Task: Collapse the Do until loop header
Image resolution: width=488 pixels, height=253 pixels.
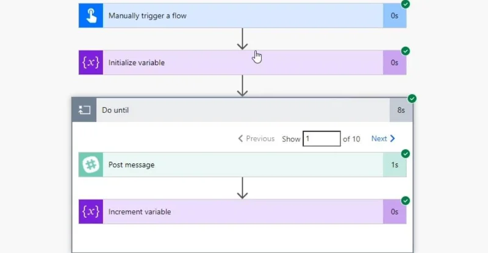Action: [x=242, y=110]
